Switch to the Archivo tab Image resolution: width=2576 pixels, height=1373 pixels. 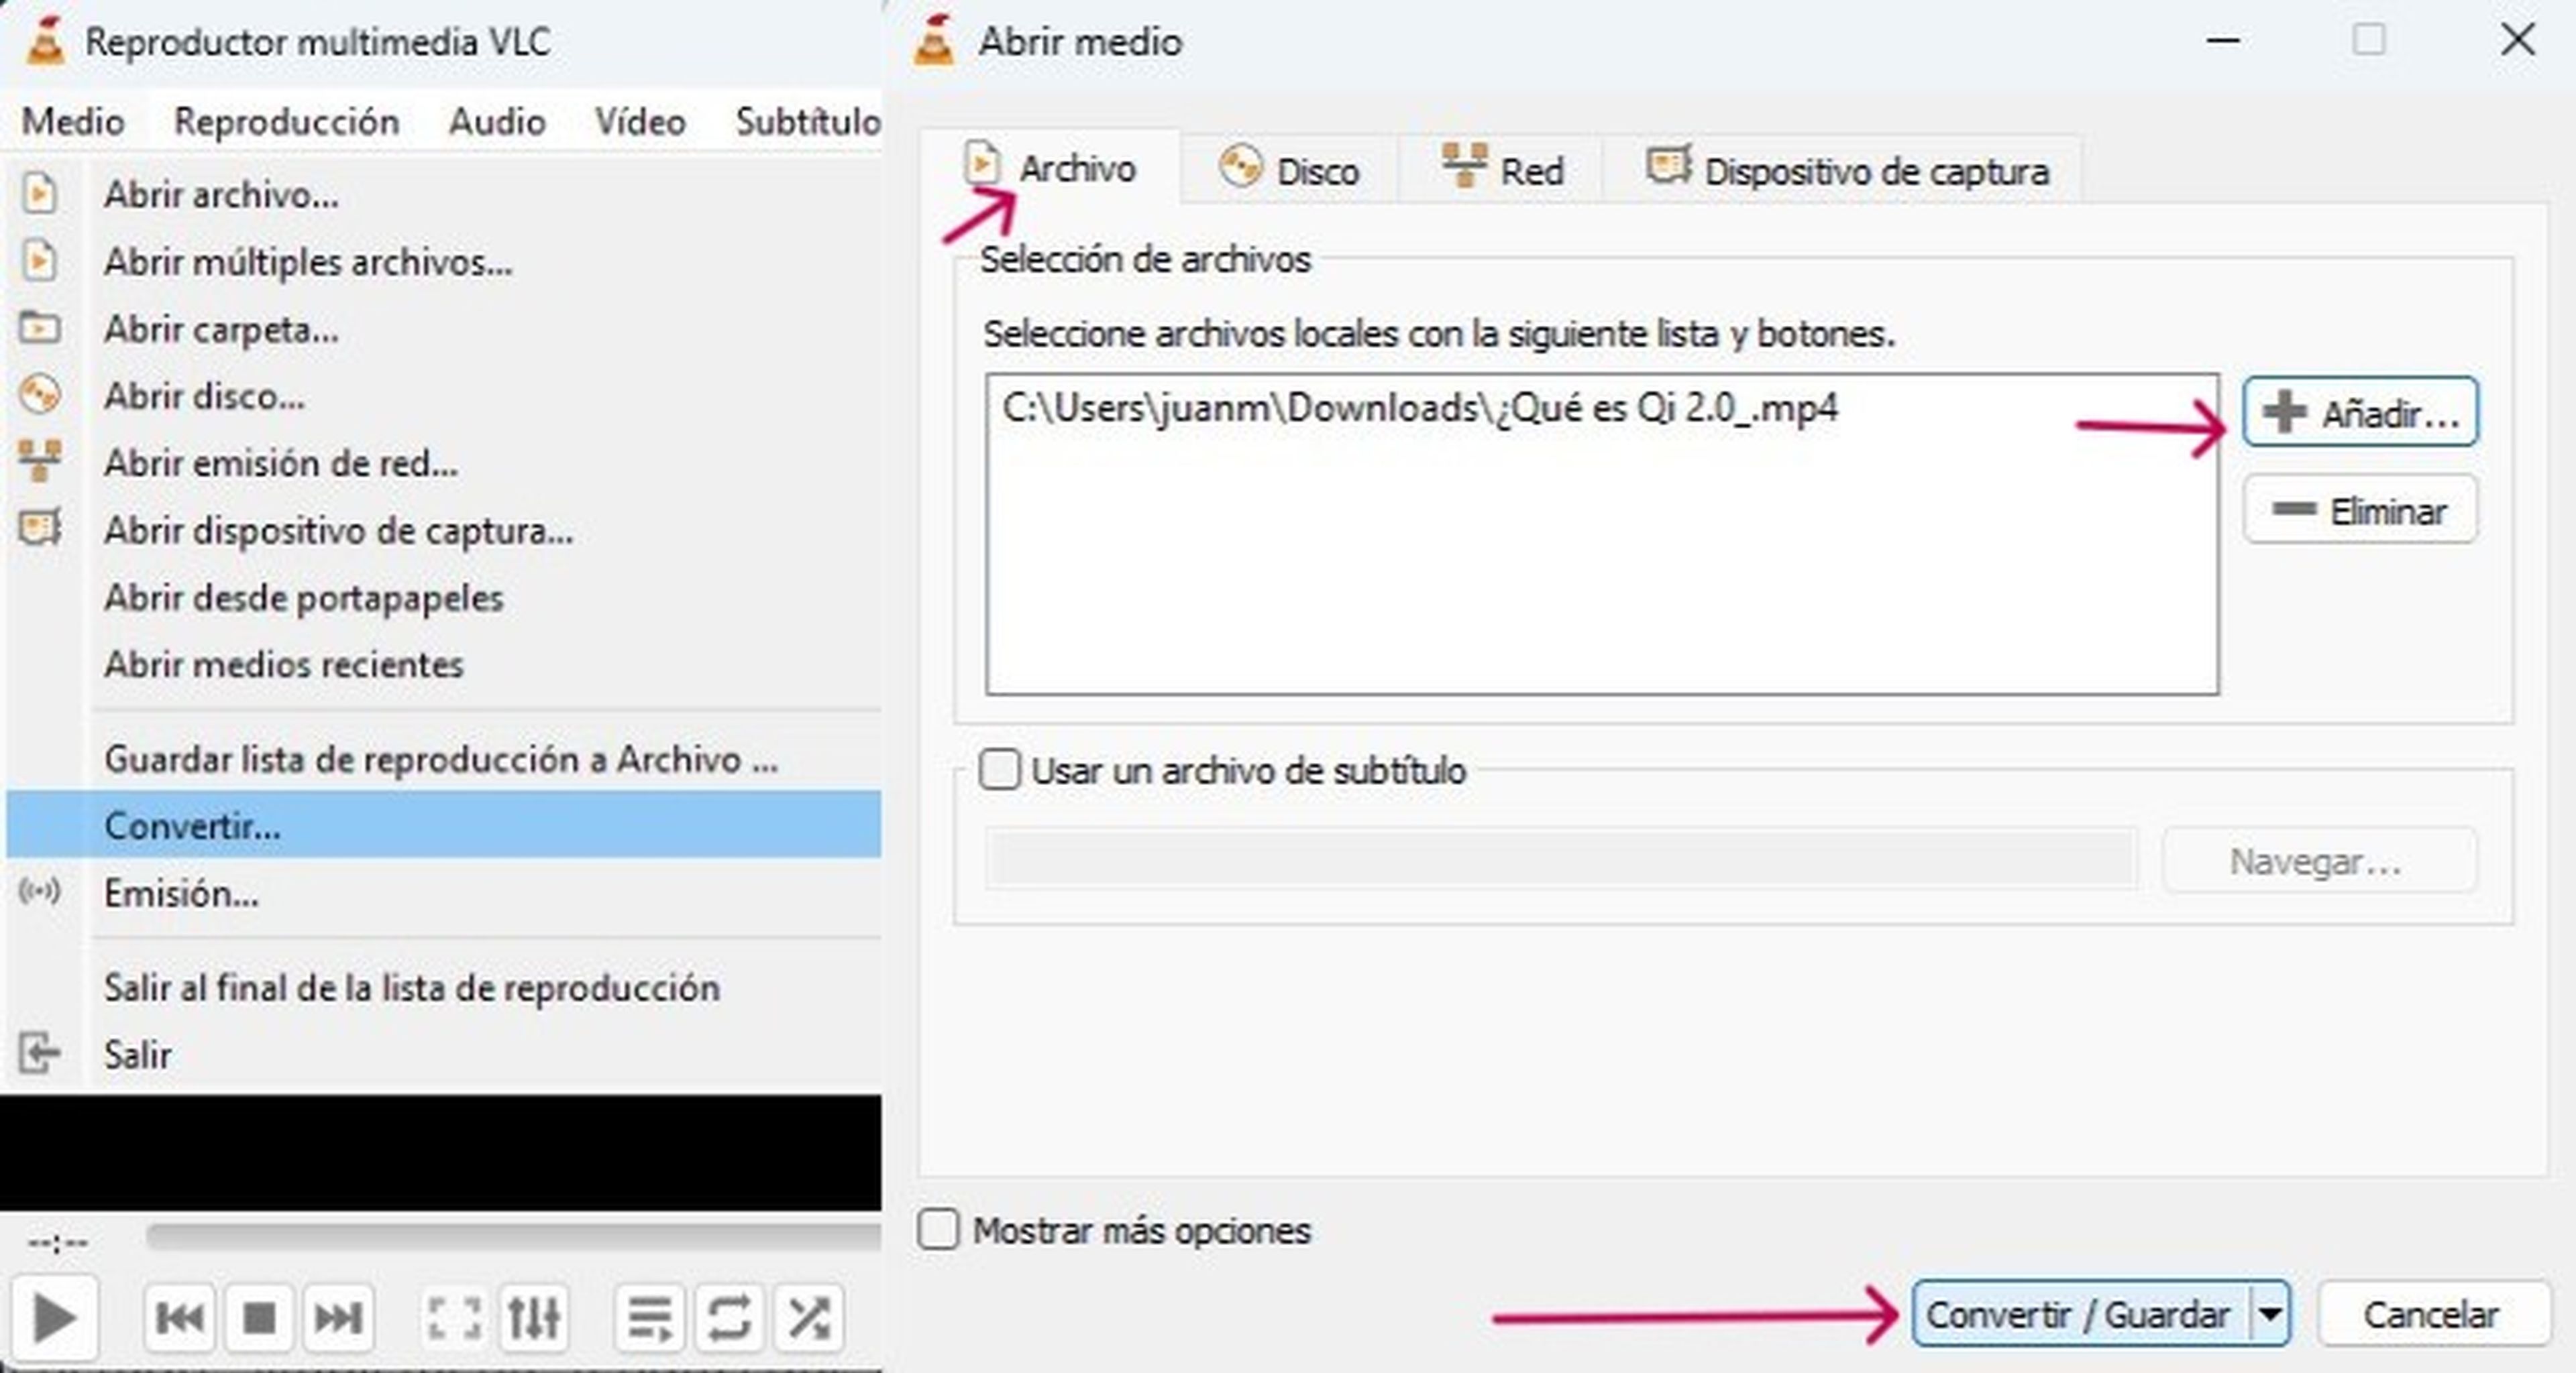(1050, 168)
